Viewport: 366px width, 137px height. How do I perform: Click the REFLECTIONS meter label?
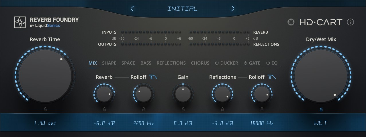266,44
